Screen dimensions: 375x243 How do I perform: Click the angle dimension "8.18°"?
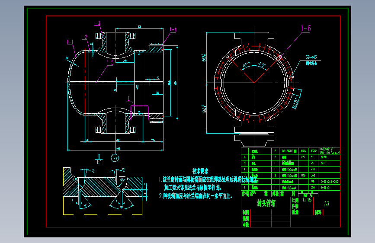coord(295,103)
